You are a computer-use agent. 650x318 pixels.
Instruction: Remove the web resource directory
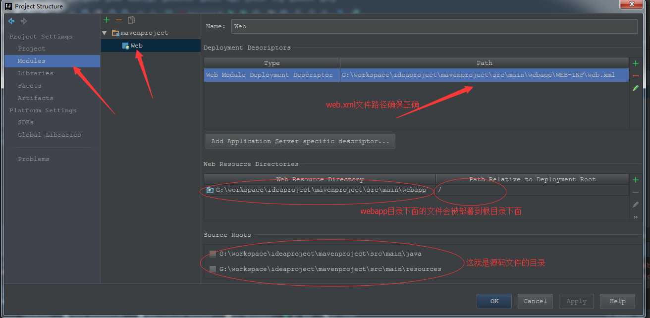coord(636,192)
